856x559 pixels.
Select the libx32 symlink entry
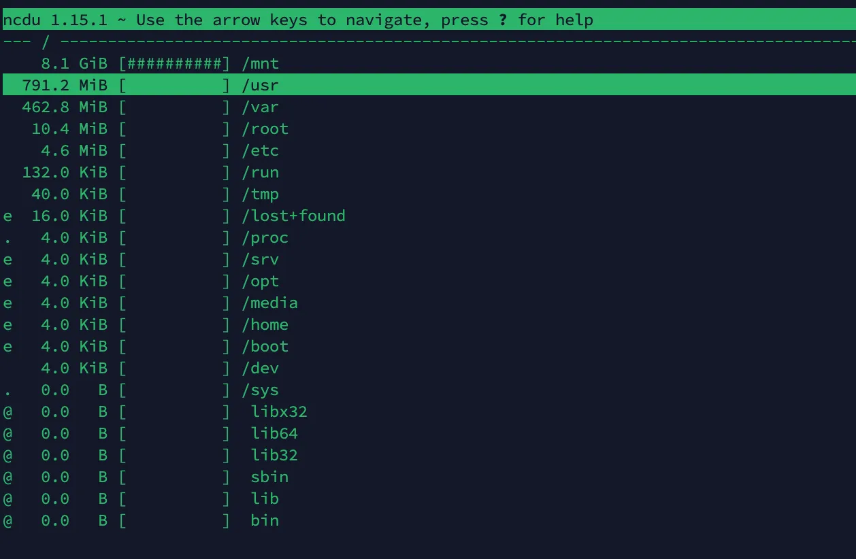coord(279,412)
